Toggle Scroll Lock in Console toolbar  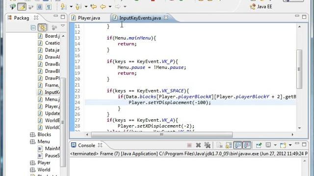(x=229, y=145)
